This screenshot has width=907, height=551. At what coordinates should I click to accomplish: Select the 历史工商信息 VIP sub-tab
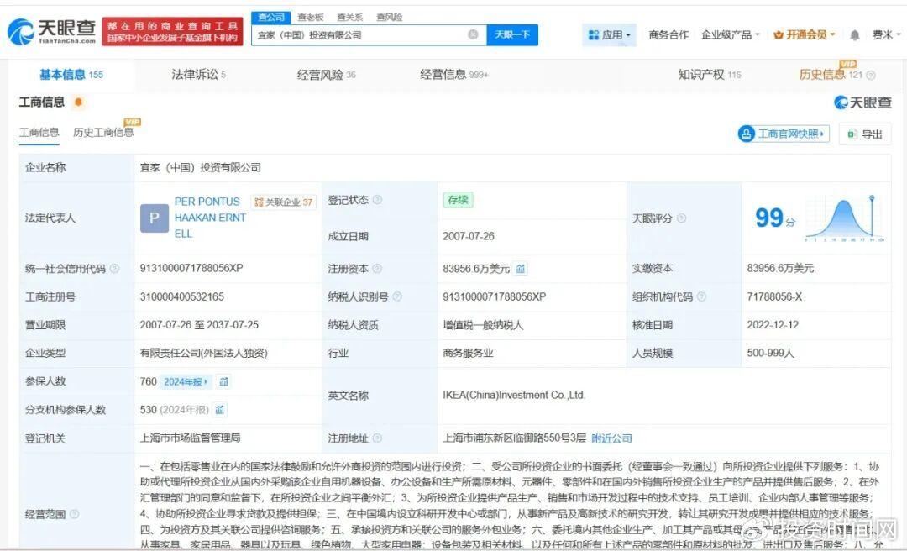click(103, 133)
